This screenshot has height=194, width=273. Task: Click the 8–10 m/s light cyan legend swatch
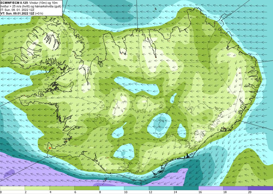point(112,188)
